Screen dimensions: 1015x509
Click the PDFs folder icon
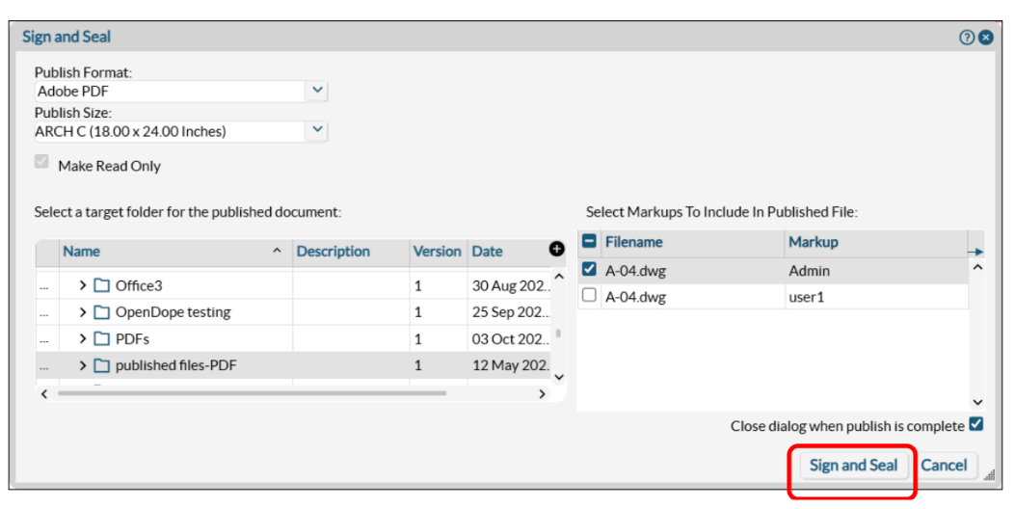click(101, 338)
